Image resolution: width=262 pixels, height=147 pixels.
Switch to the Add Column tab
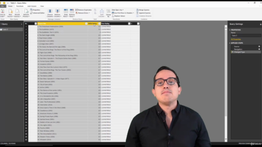(32, 6)
